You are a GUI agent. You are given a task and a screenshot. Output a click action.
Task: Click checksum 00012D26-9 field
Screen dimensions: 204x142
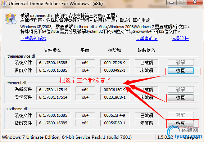(x=115, y=63)
